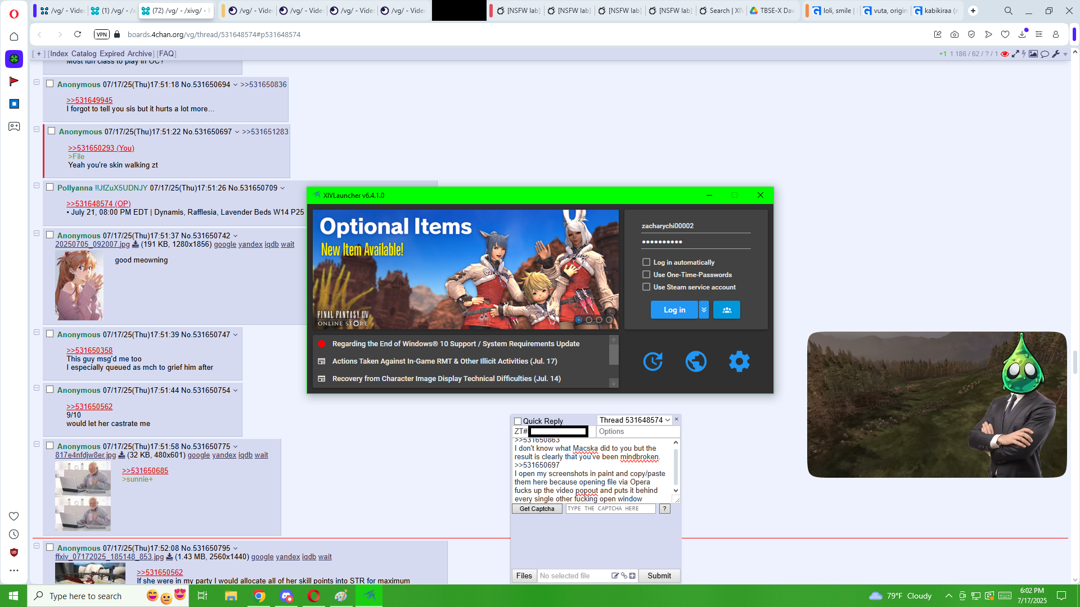The height and width of the screenshot is (607, 1080).
Task: Check the Pollyanna post No.531650709 checkbox
Action: point(49,187)
